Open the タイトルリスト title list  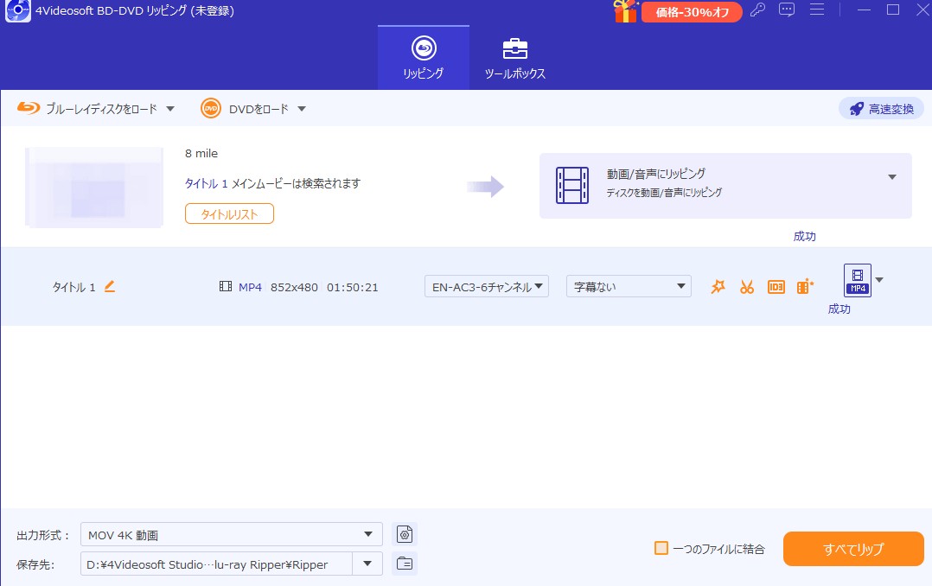(229, 214)
